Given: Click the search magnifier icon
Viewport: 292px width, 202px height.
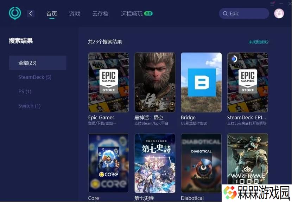Looking at the screenshot, I should pos(225,14).
